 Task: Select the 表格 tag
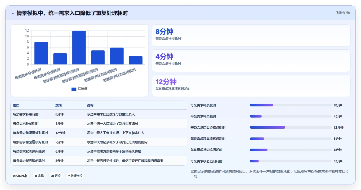click(39, 176)
